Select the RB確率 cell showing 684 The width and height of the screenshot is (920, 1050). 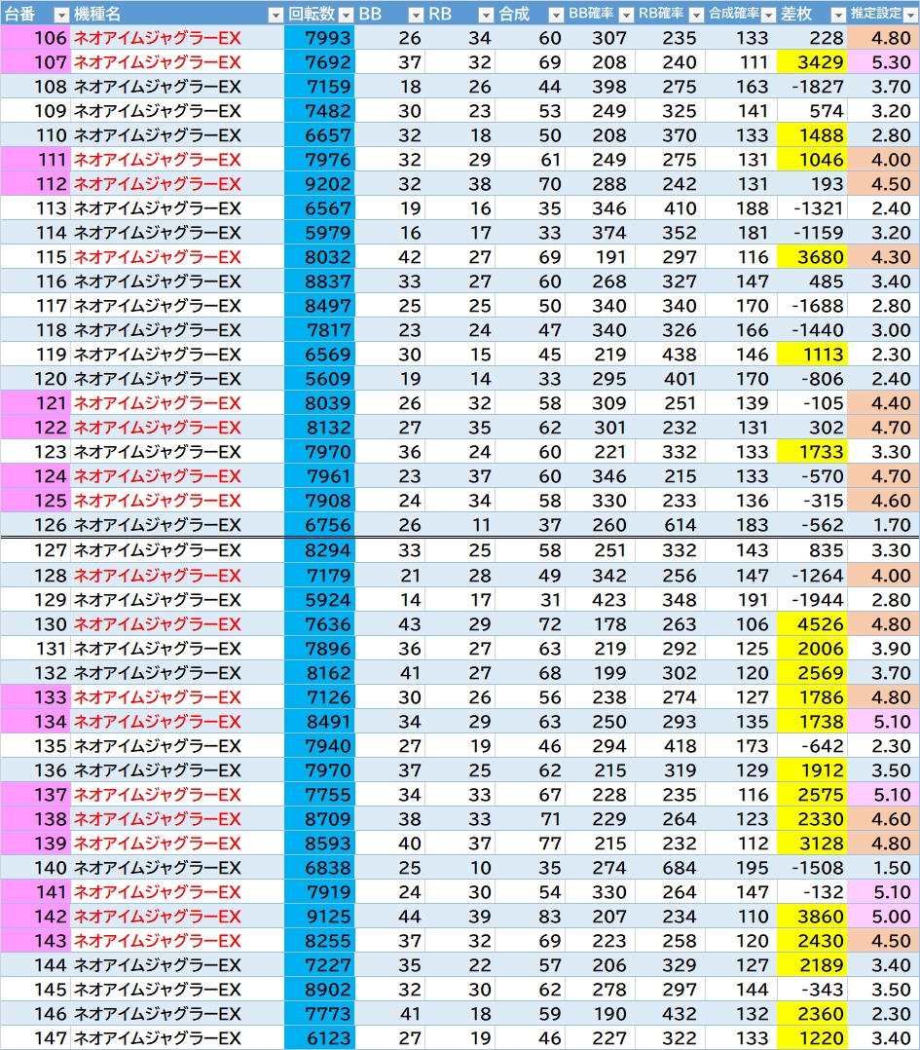[671, 868]
